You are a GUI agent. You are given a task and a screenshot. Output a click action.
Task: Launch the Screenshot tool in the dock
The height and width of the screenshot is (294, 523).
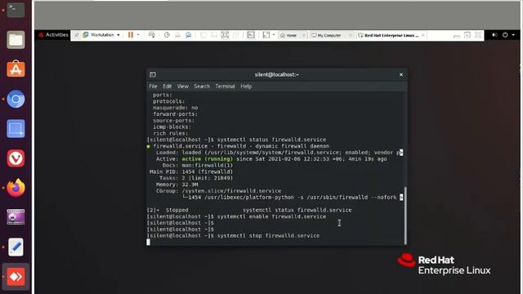16,129
